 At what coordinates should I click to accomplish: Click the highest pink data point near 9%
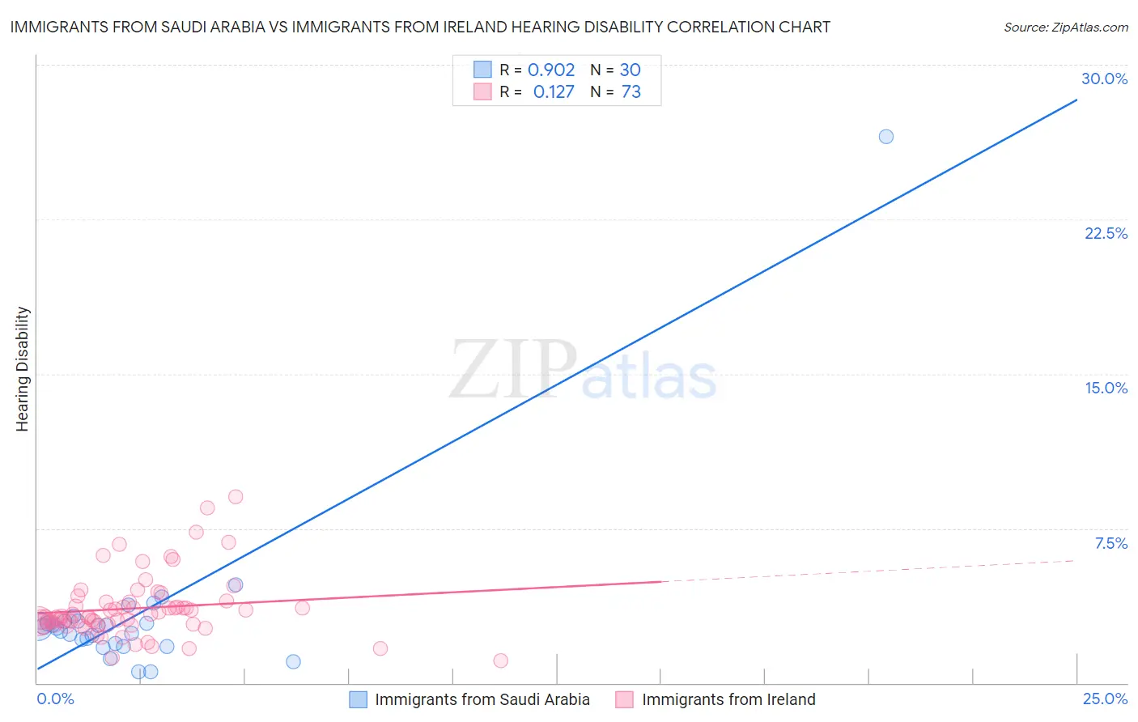tap(236, 497)
